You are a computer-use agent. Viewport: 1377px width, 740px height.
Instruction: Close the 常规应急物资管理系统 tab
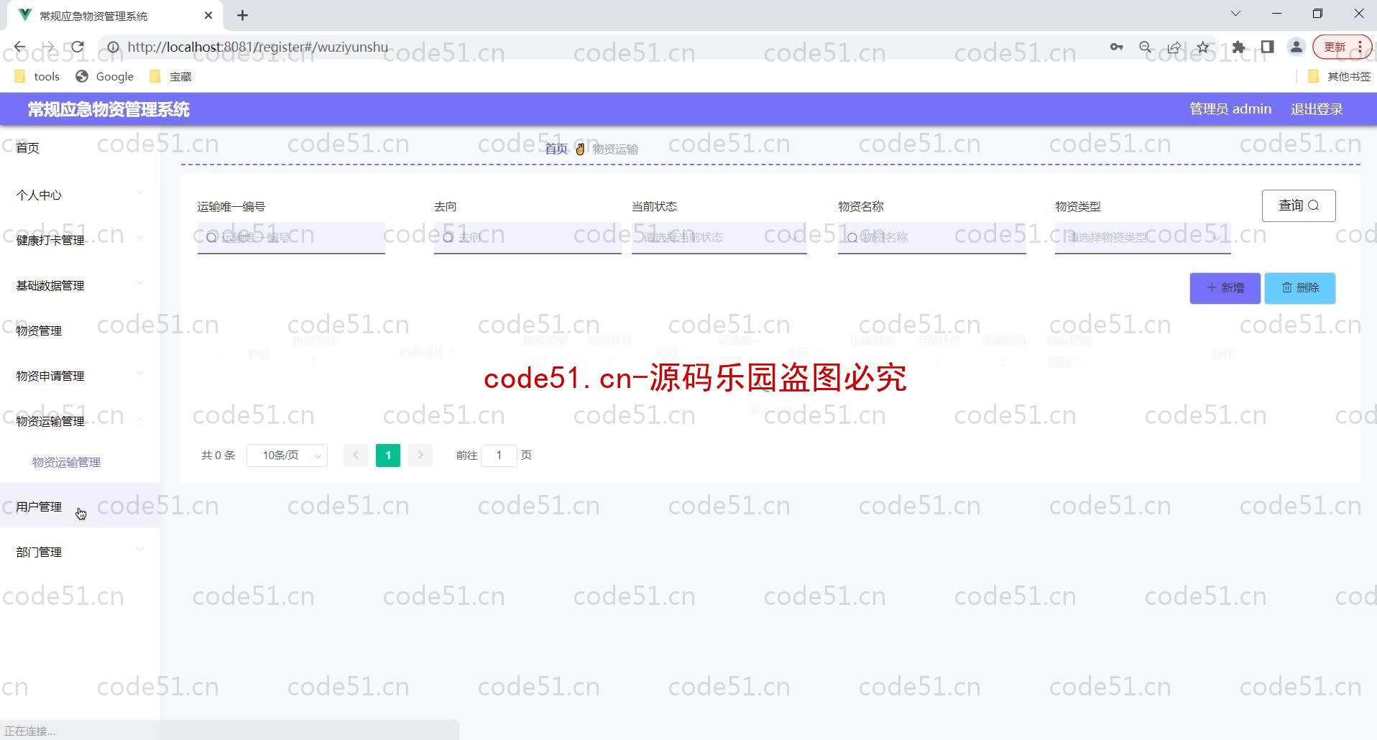click(x=208, y=15)
